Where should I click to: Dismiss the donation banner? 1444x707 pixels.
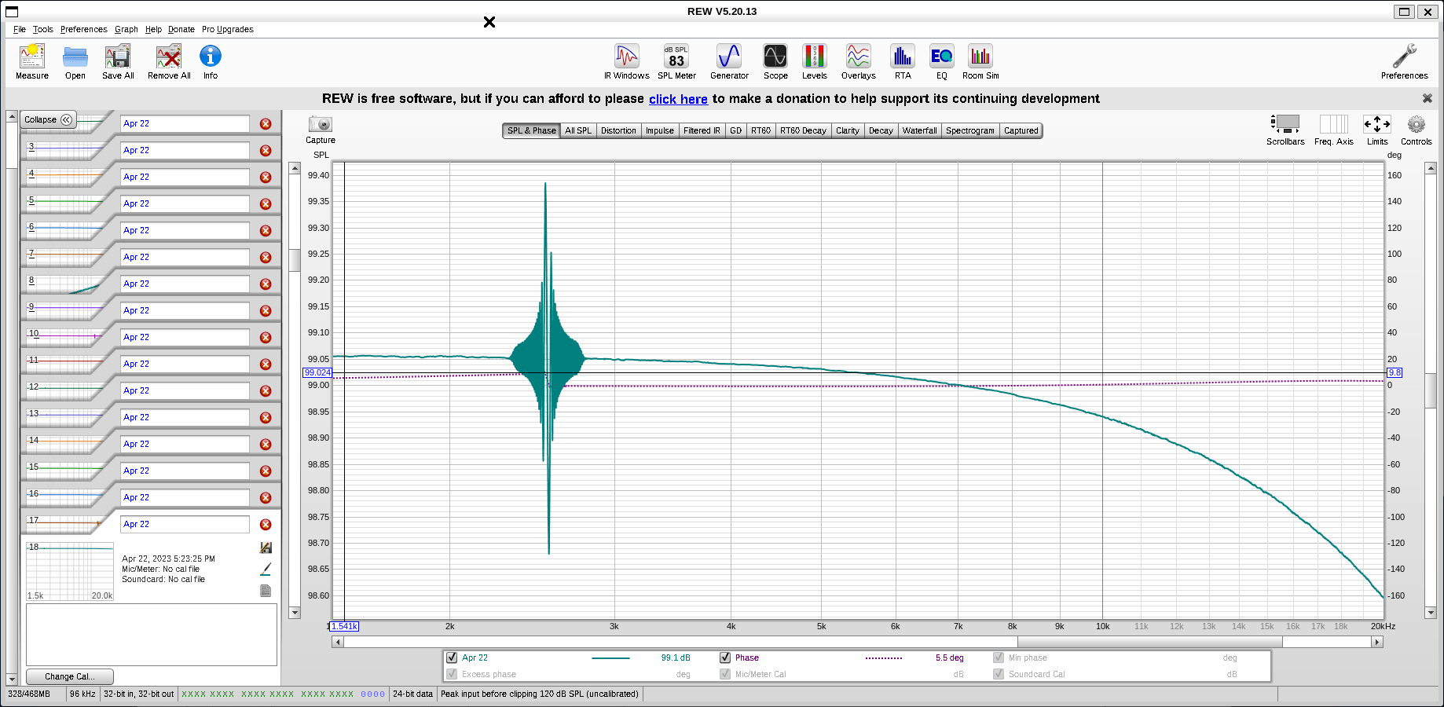point(1428,98)
